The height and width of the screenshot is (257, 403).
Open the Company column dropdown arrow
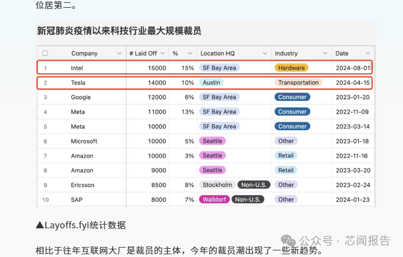tap(119, 53)
